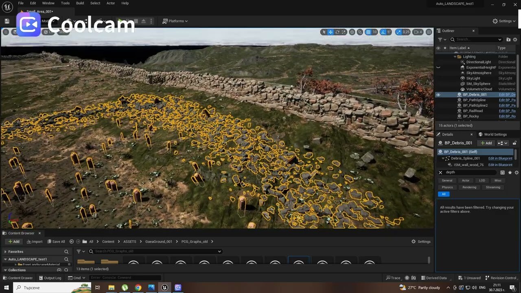
Task: Click the Rendering filter button in Details
Action: 469,187
